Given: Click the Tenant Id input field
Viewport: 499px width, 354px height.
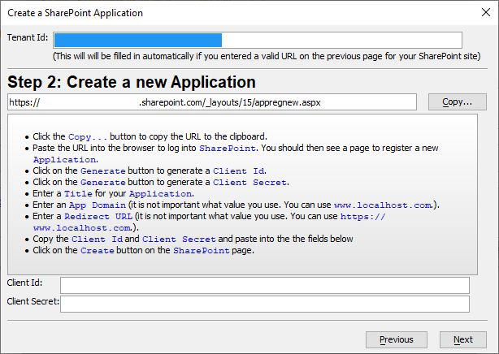Looking at the screenshot, I should click(x=258, y=40).
